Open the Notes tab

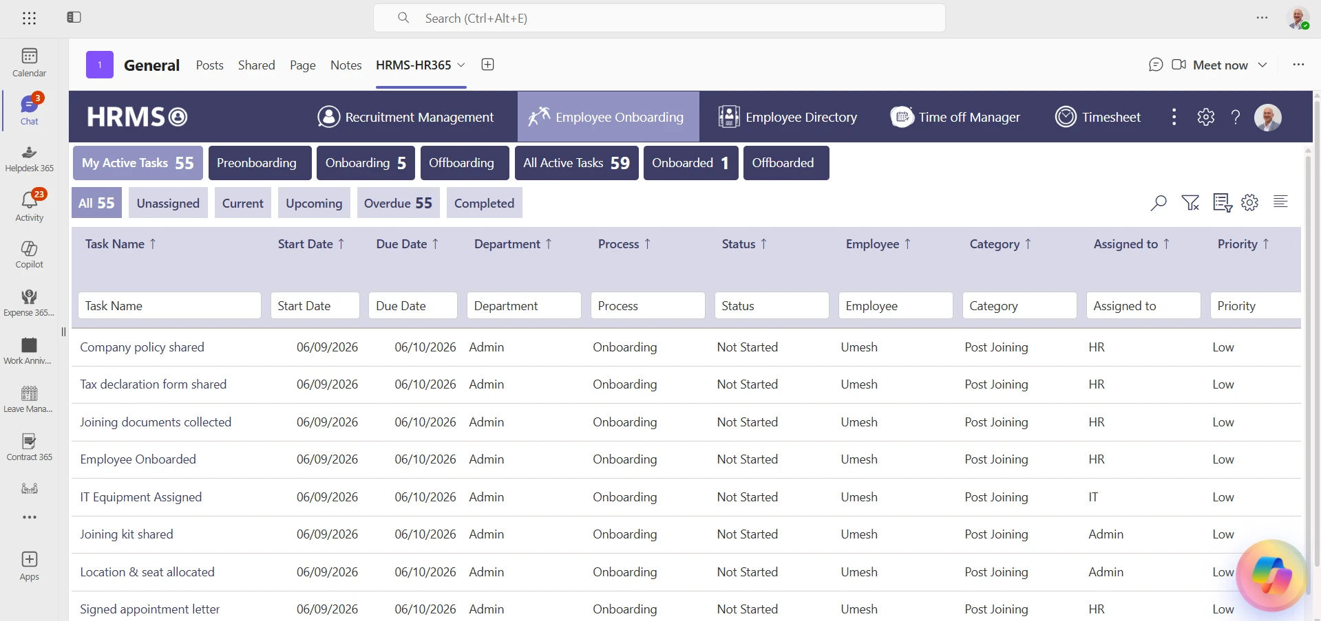tap(346, 65)
